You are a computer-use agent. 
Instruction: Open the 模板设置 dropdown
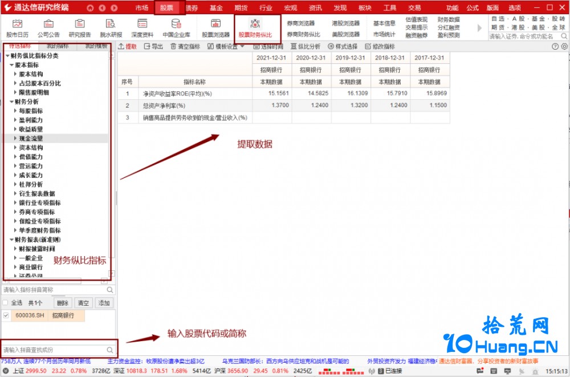point(226,47)
